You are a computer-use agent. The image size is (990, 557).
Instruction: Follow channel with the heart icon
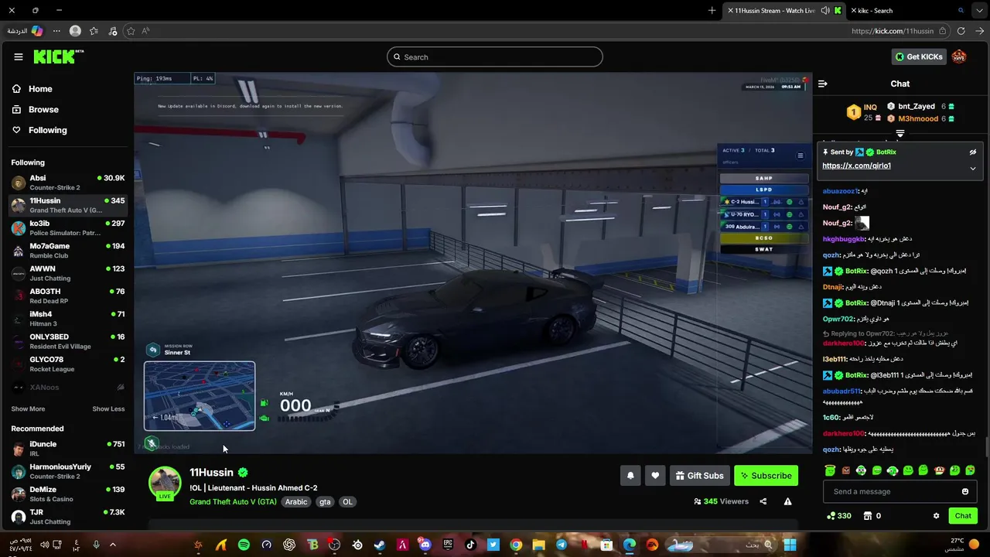pyautogui.click(x=655, y=476)
